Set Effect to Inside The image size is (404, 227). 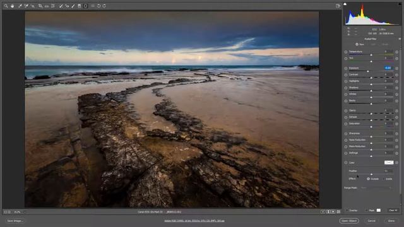point(384,178)
